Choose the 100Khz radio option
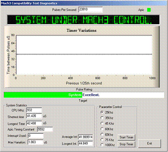The height and width of the screenshot is (152, 168). coord(108,145)
